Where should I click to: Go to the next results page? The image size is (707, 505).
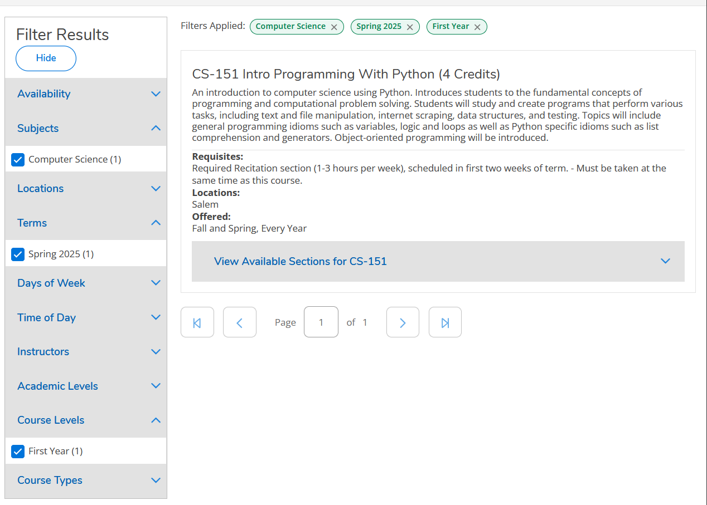(x=403, y=322)
